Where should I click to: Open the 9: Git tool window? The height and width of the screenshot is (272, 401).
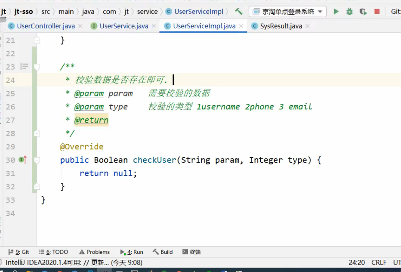click(19, 252)
